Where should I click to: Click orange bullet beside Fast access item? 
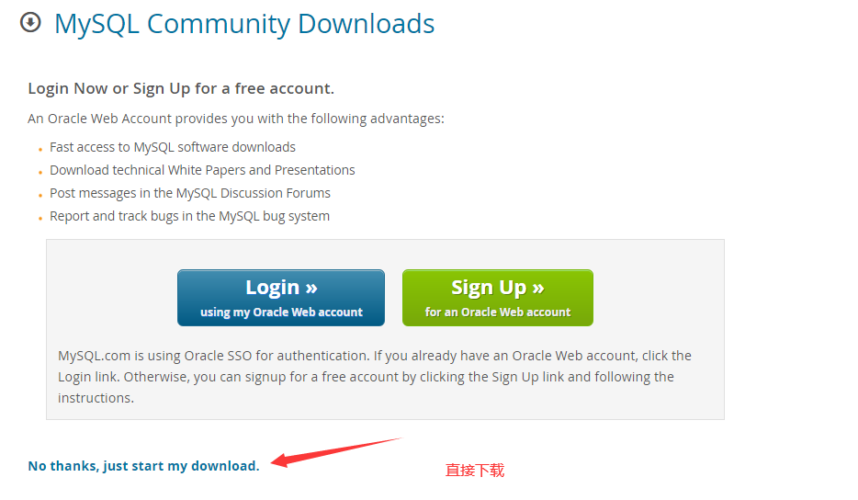[40, 150]
